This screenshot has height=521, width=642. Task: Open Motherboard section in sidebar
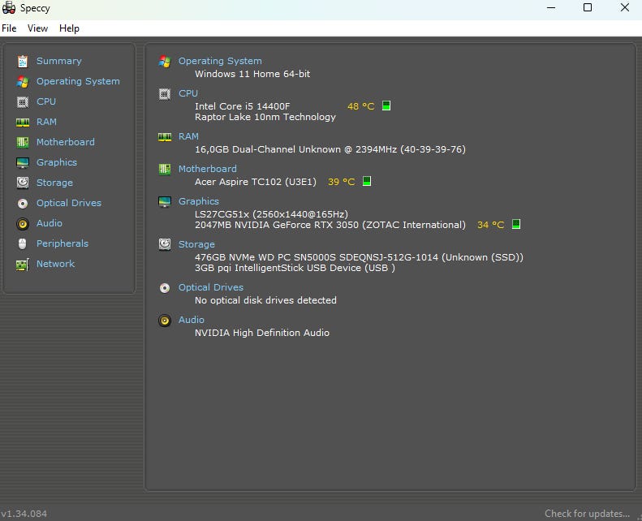click(x=66, y=142)
